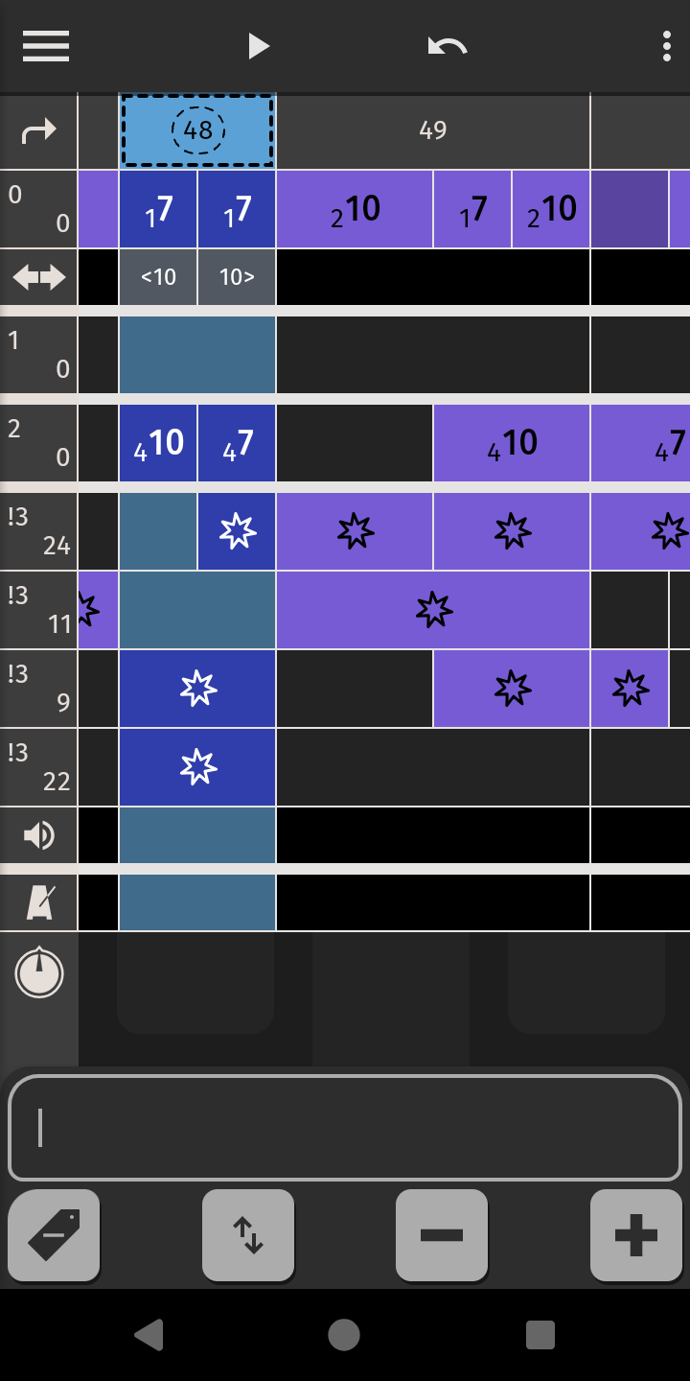The image size is (690, 1381).
Task: Select the !3 22 percussion track header
Action: tap(38, 767)
